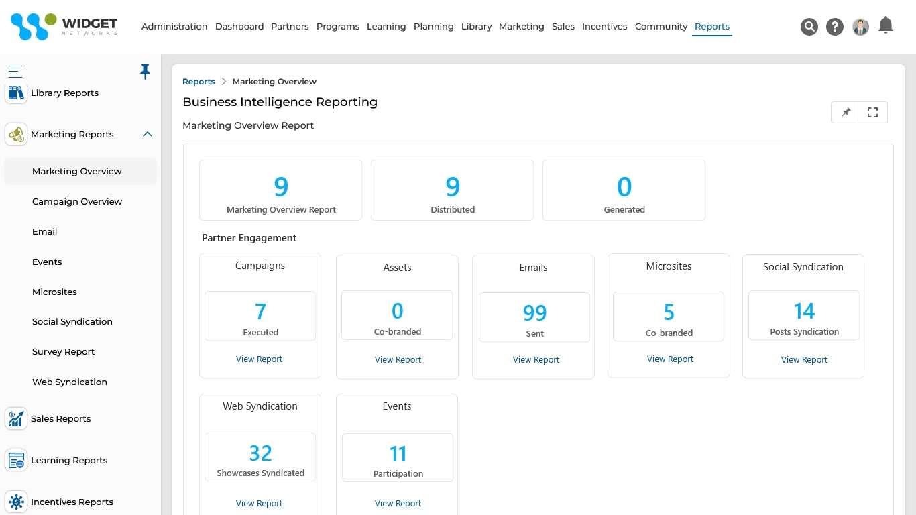Click the Widget Networks logo
The width and height of the screenshot is (916, 515).
64,27
